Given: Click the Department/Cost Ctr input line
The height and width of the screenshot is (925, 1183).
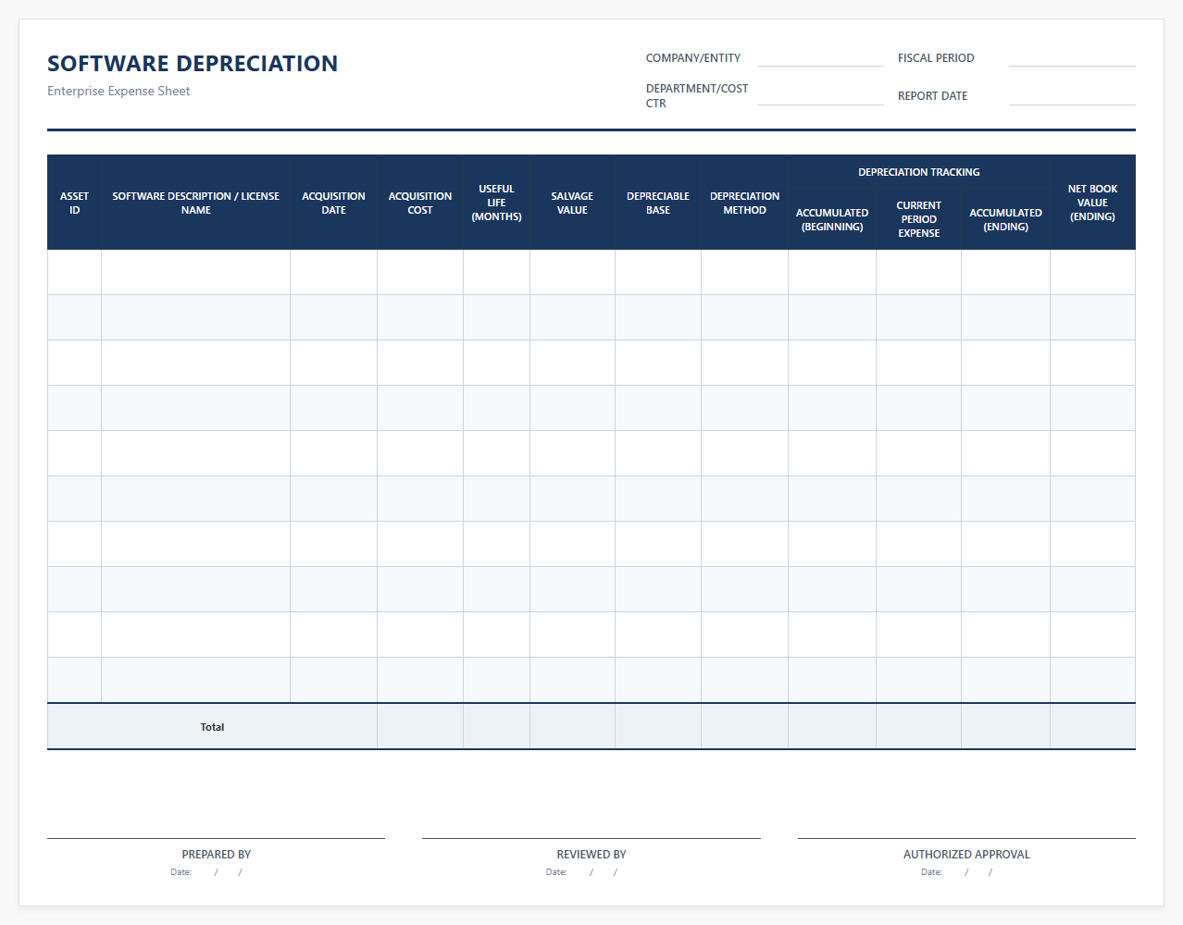Looking at the screenshot, I should 820,95.
